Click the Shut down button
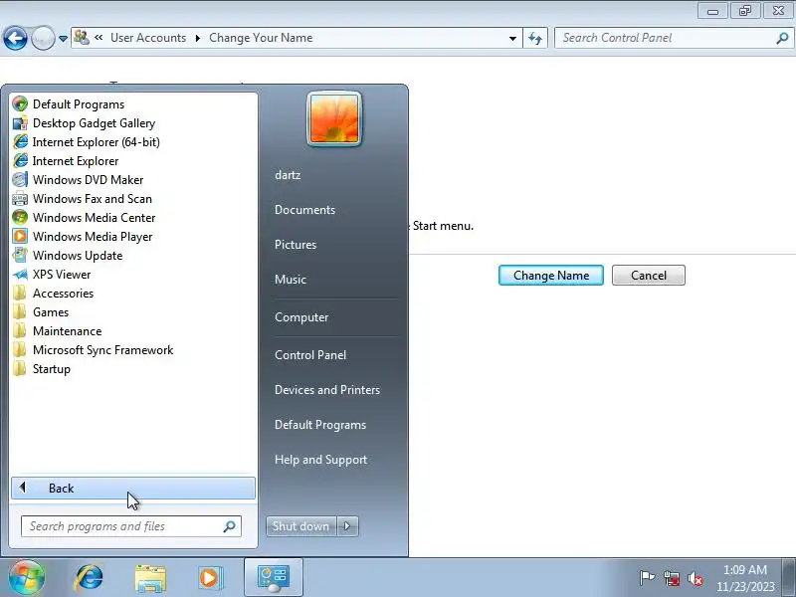Screen dimensions: 796x597 point(301,526)
